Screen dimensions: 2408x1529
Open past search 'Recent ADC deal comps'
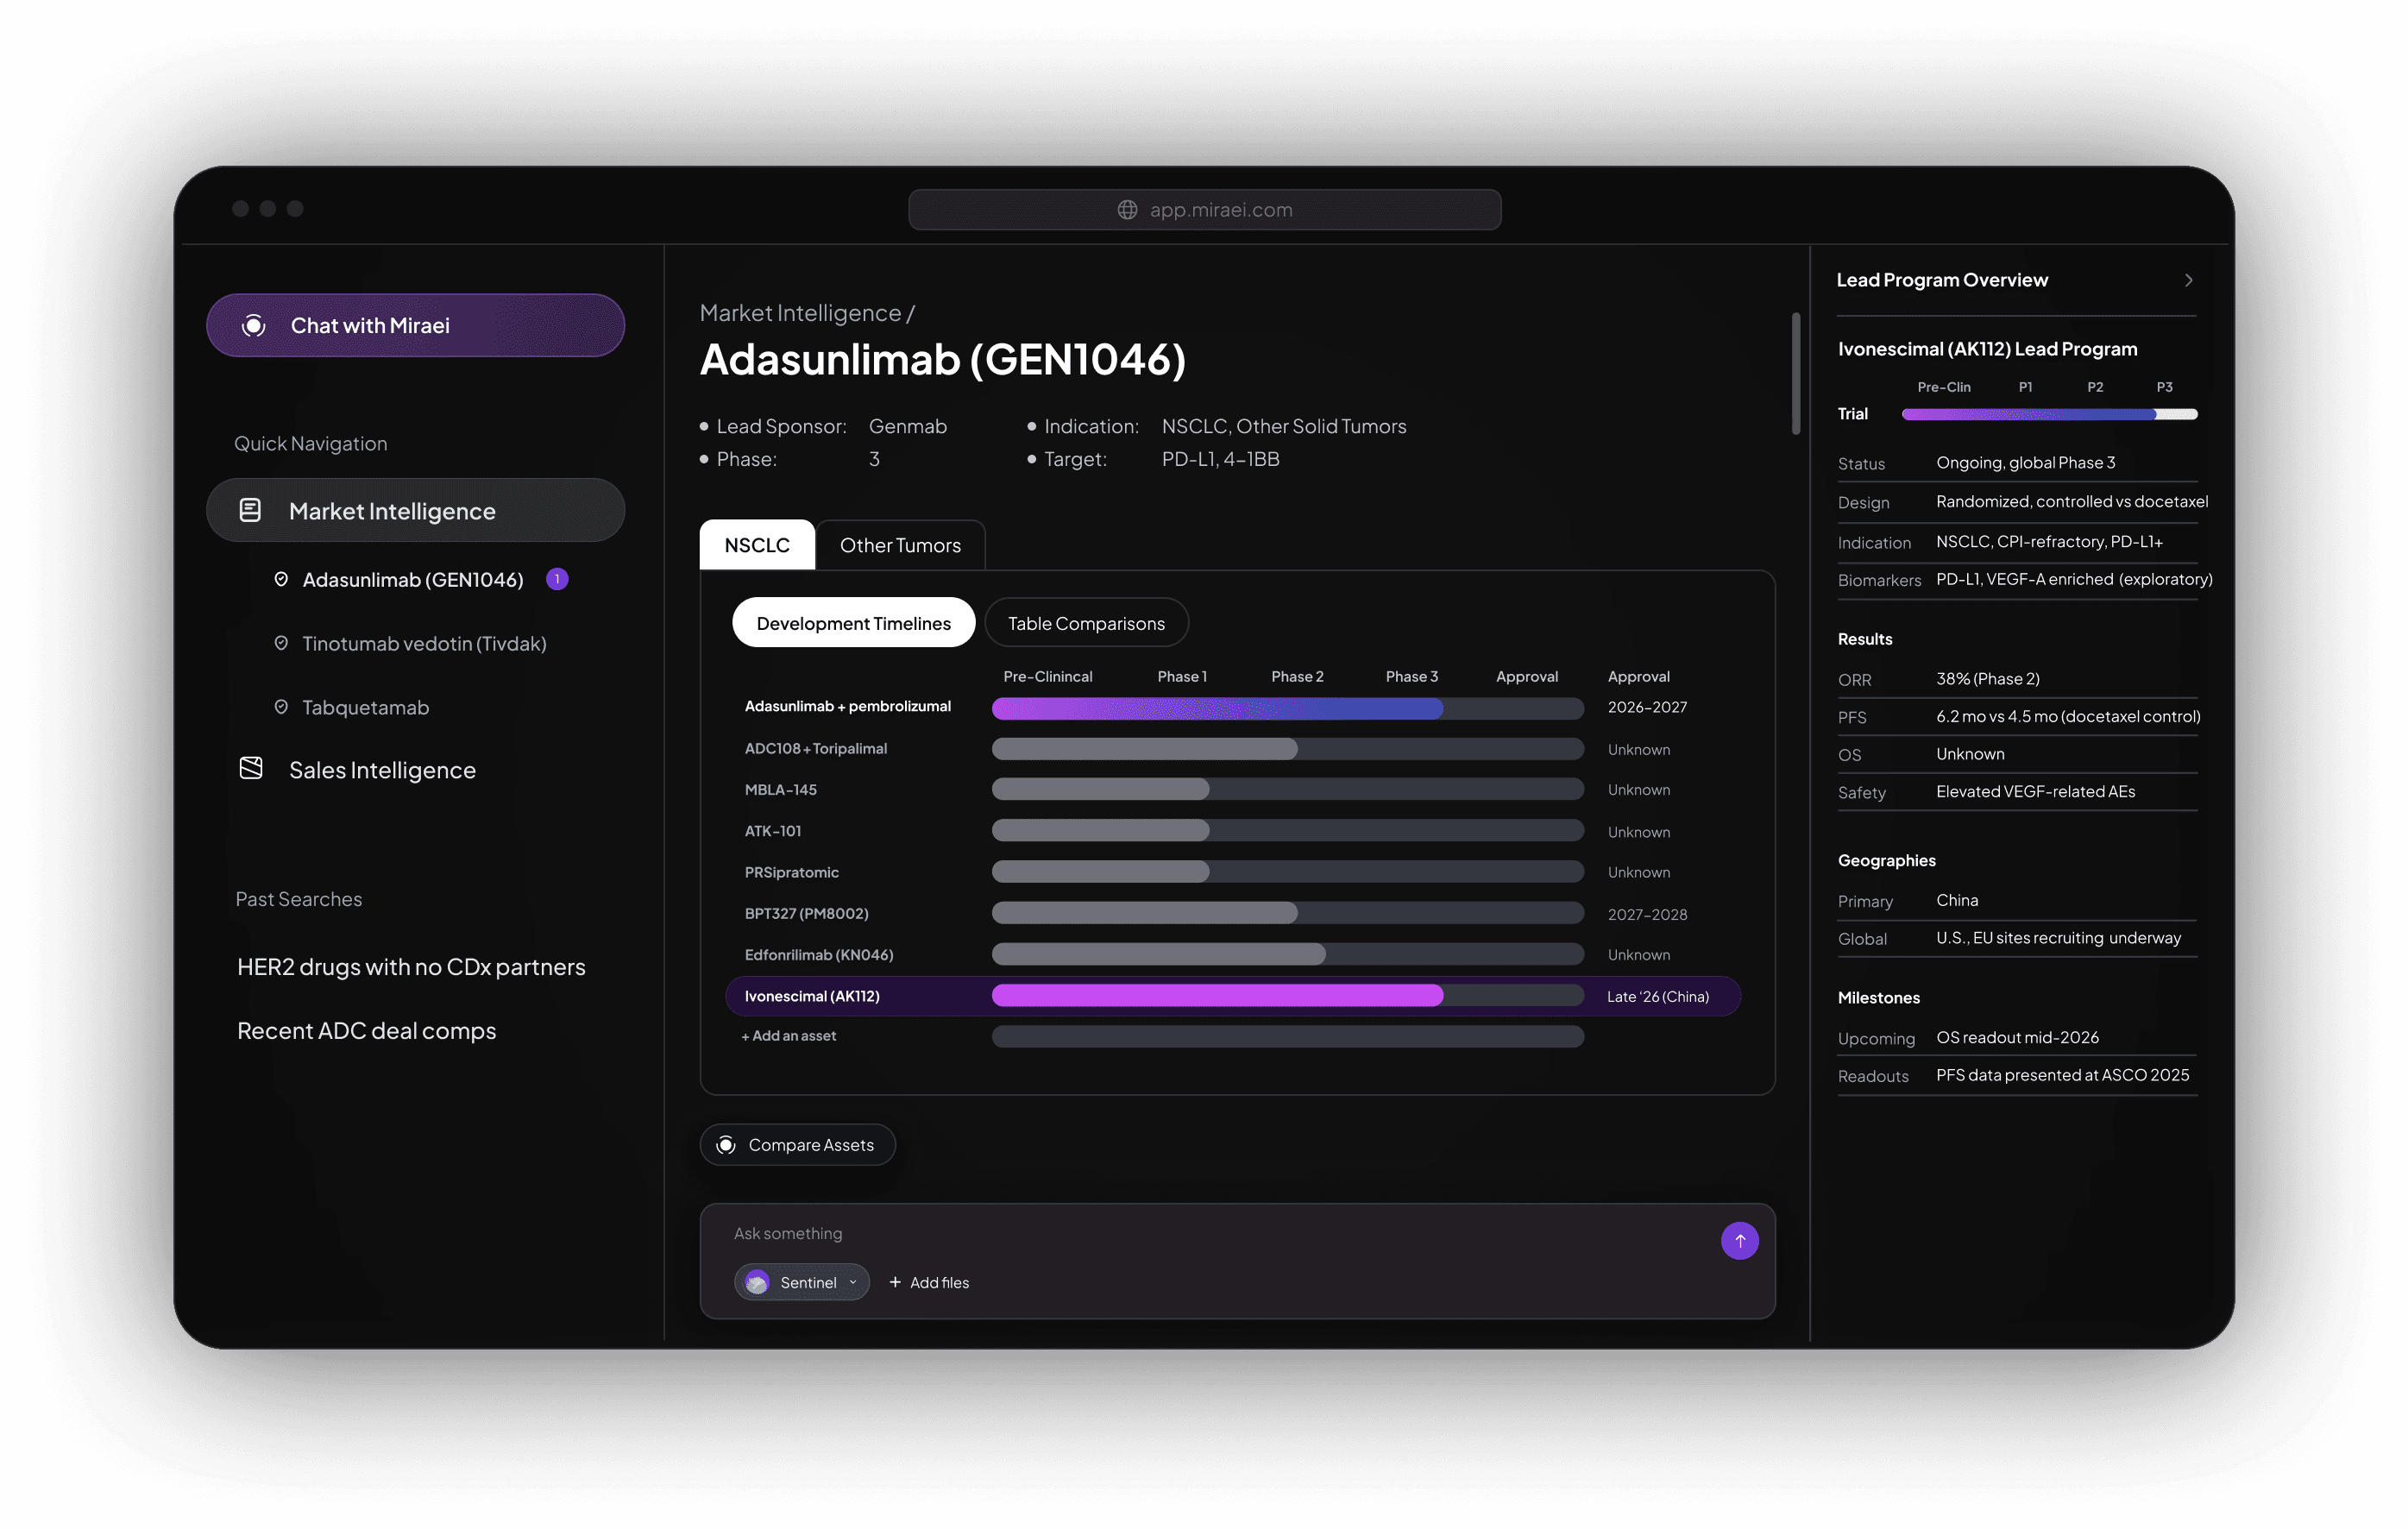click(366, 1030)
